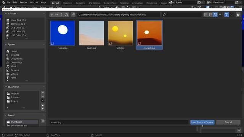This screenshot has height=137, width=244.
Task: Toggle file filtering funnel icon
Action: [x=226, y=14]
